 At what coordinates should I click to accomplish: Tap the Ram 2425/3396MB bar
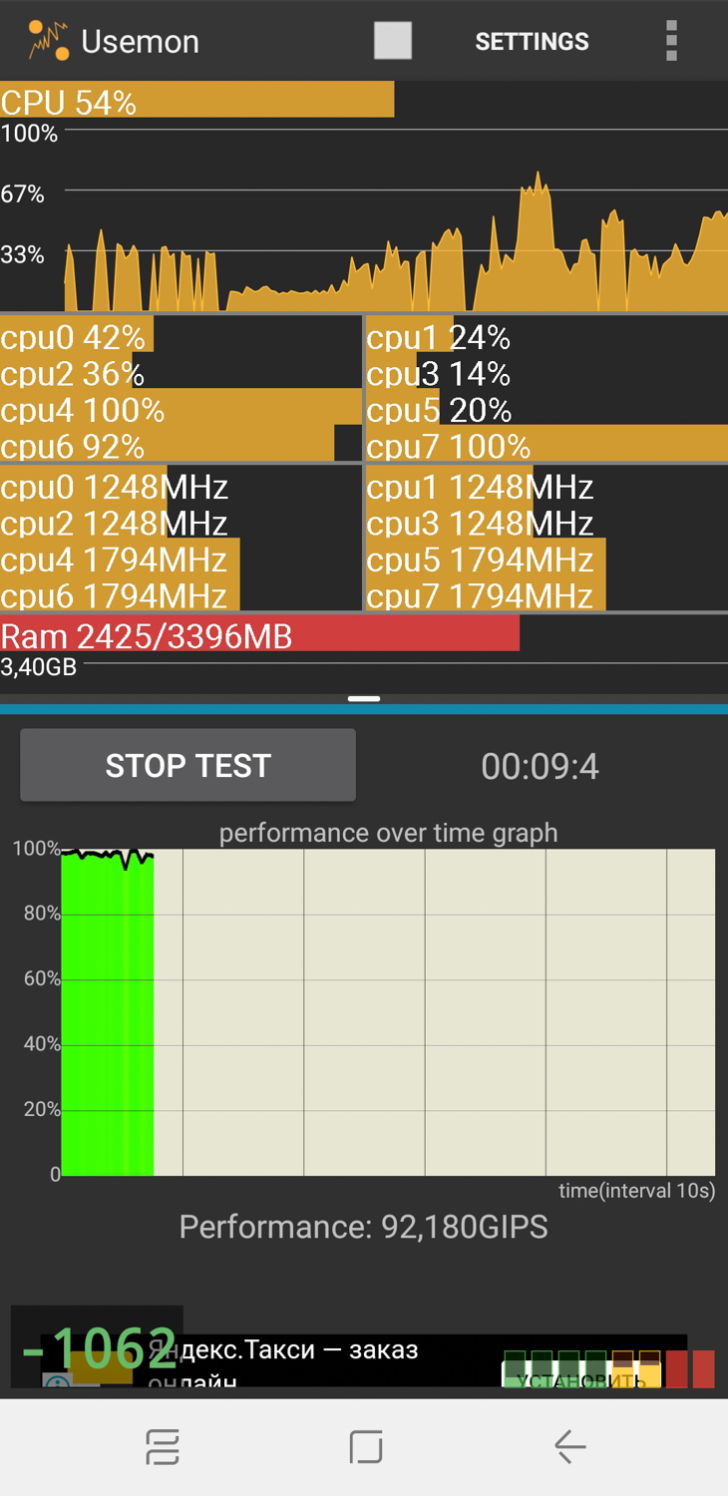coord(259,633)
